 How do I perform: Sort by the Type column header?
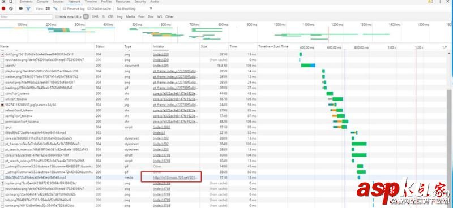138,46
